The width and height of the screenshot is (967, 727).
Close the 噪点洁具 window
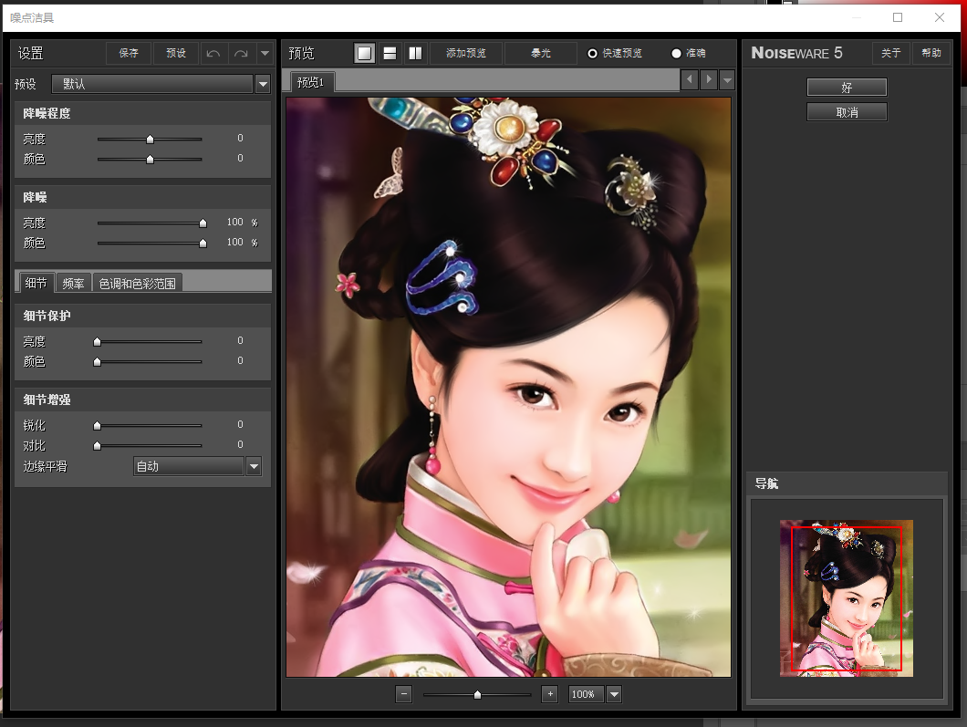(940, 17)
